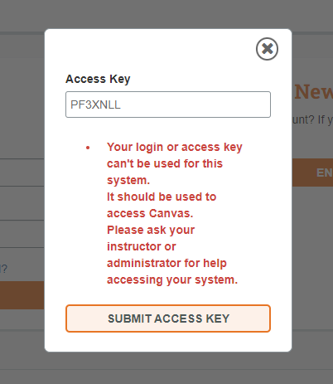The image size is (333, 384).
Task: Click the "It should be used to" line
Action: pos(162,197)
